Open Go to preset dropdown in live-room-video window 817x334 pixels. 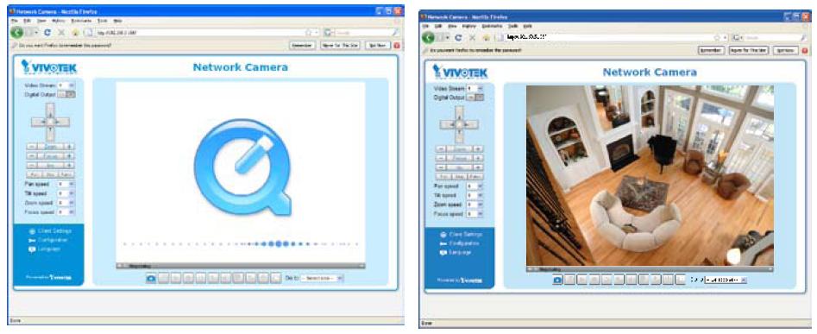(726, 280)
